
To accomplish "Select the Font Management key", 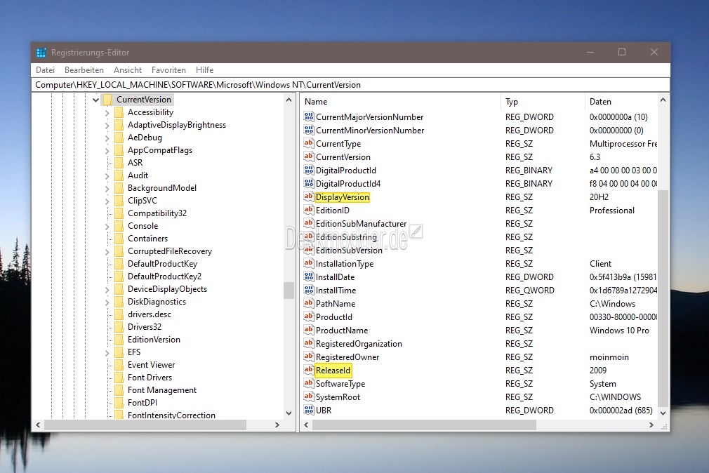I will tap(162, 389).
